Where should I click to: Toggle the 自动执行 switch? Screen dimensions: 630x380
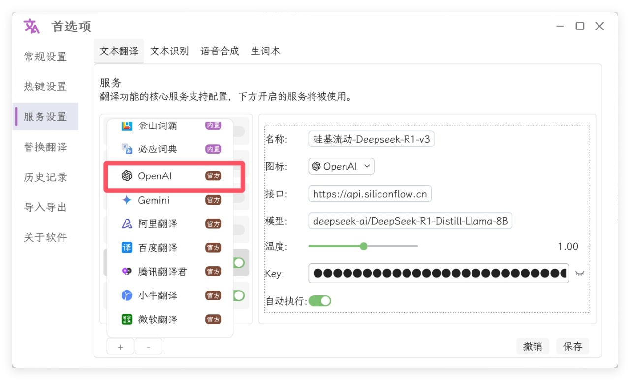tap(319, 301)
